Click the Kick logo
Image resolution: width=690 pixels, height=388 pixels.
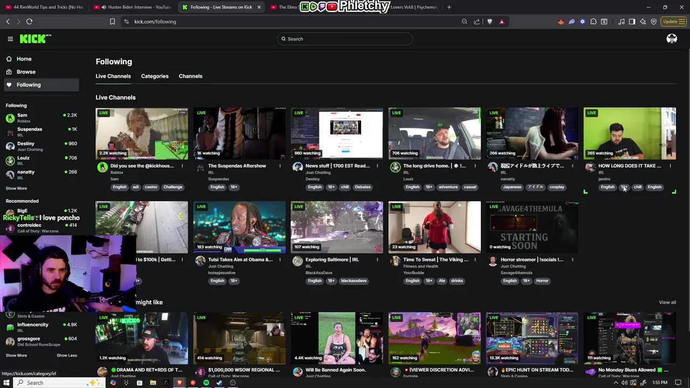click(35, 39)
